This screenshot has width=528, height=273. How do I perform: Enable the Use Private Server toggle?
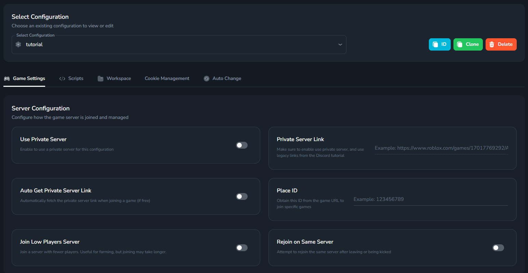point(242,145)
